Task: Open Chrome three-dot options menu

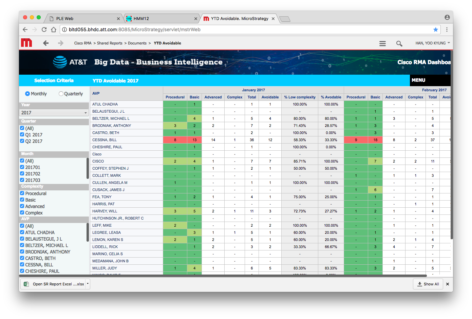Action: [447, 30]
